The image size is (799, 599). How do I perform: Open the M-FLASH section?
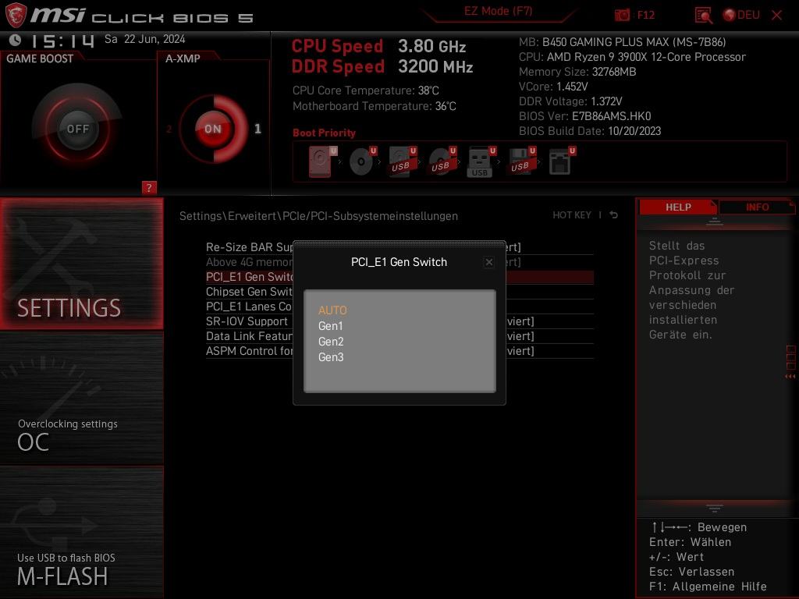coord(81,533)
